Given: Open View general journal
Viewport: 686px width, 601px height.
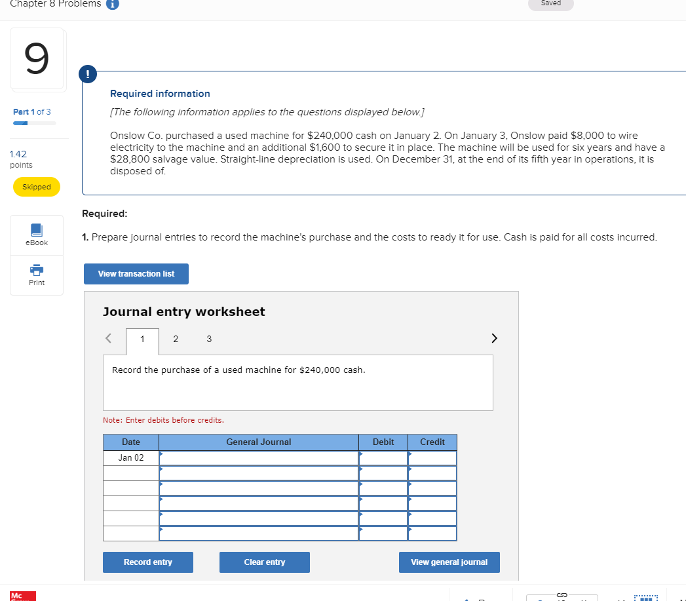Looking at the screenshot, I should tap(449, 562).
